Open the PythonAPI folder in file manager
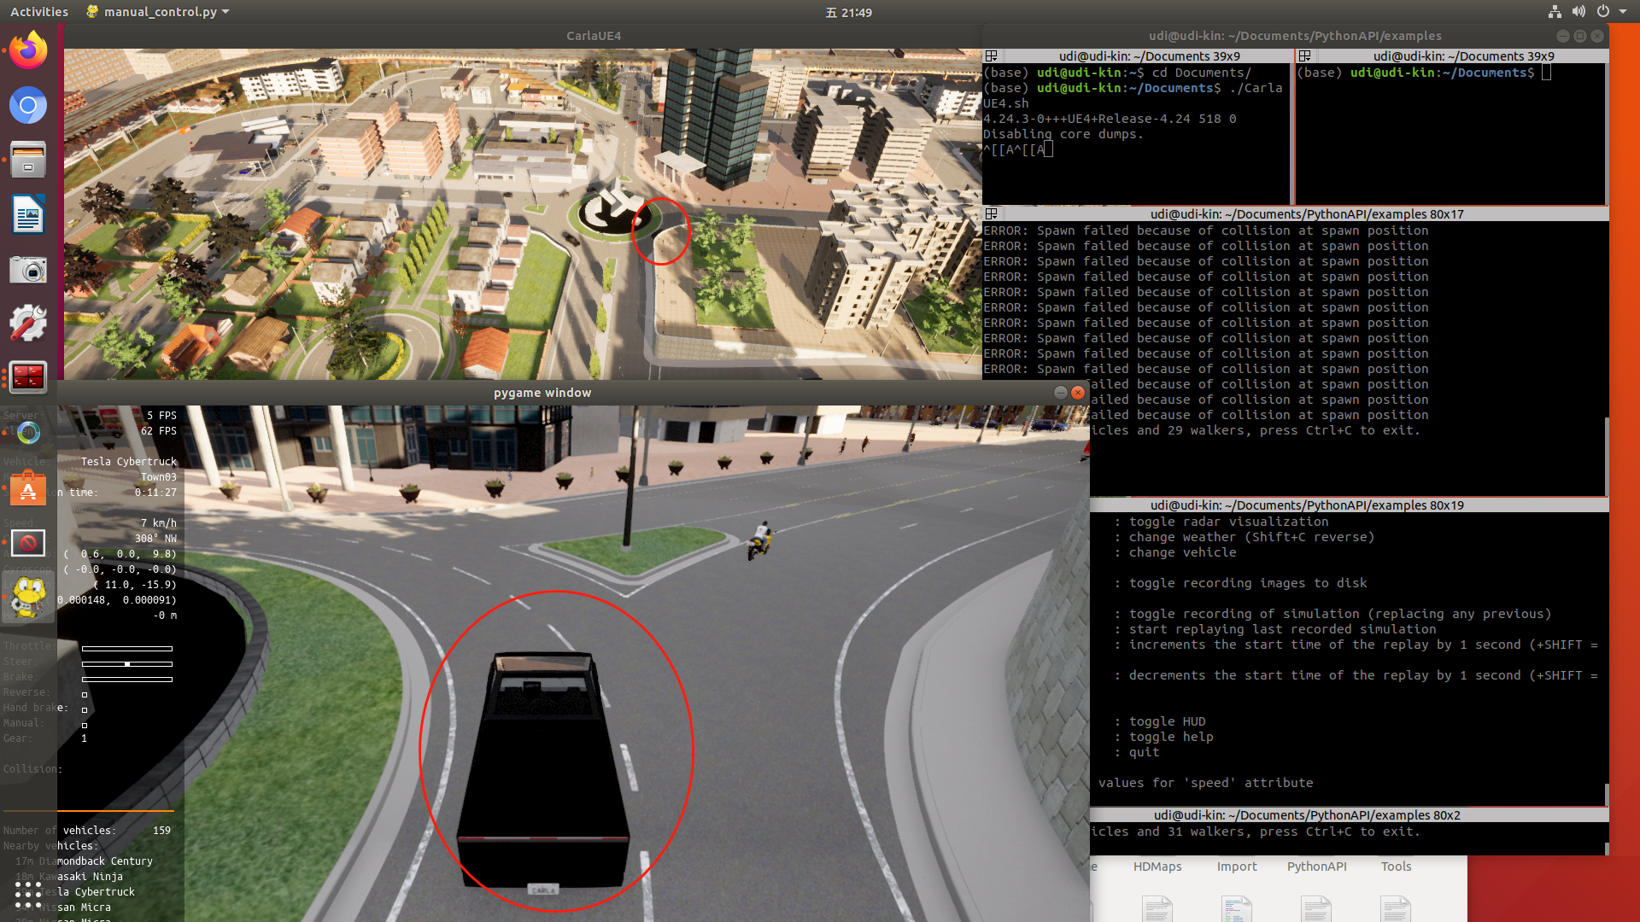 coord(1316,867)
